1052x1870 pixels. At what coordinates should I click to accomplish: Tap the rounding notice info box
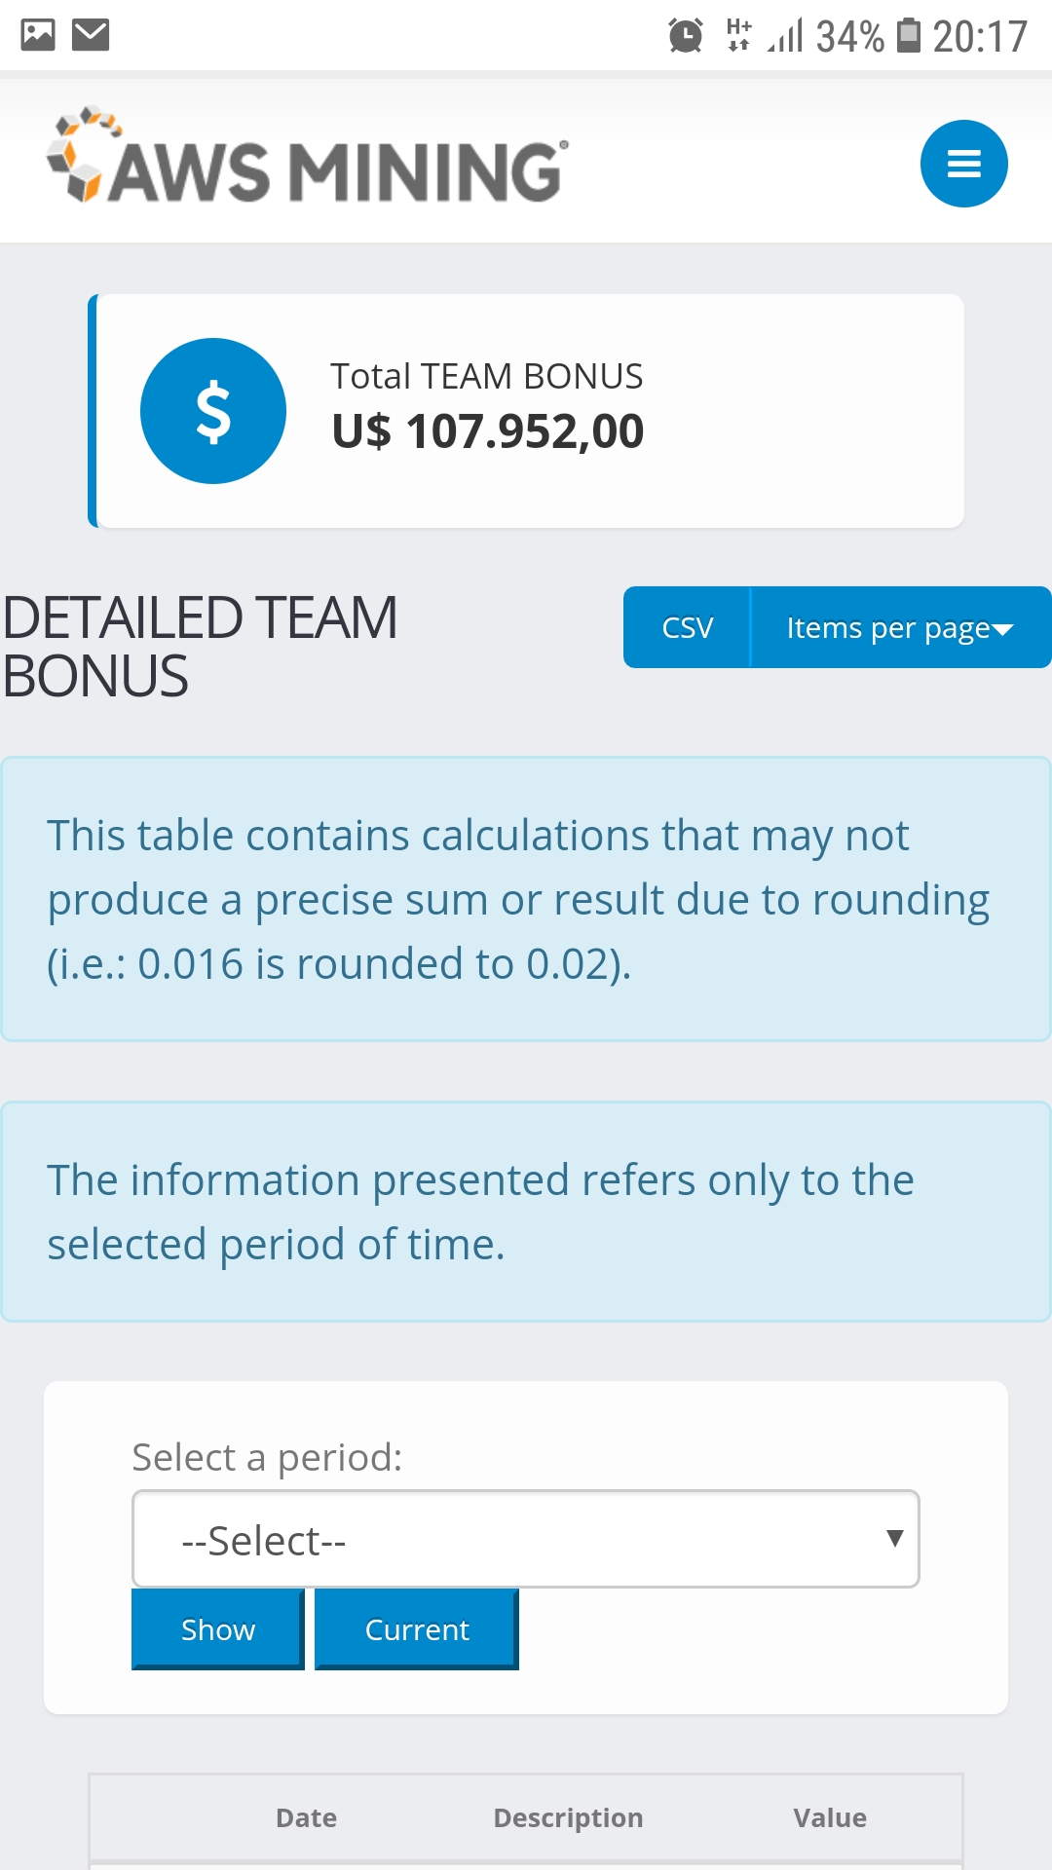point(526,899)
